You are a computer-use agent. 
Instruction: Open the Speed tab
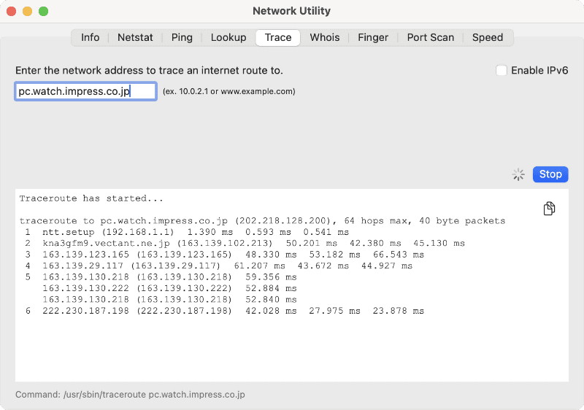[x=488, y=38]
